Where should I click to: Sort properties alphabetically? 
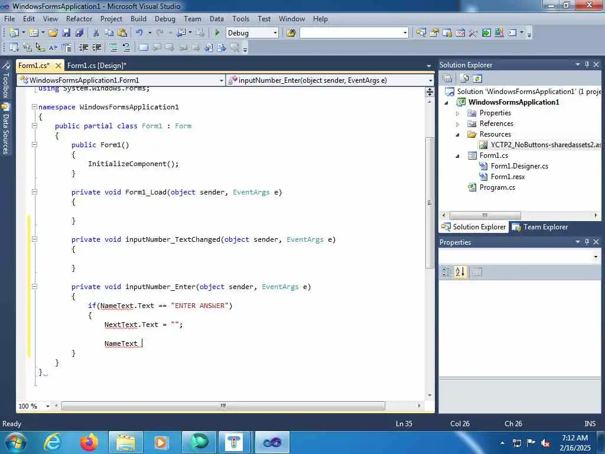click(460, 272)
